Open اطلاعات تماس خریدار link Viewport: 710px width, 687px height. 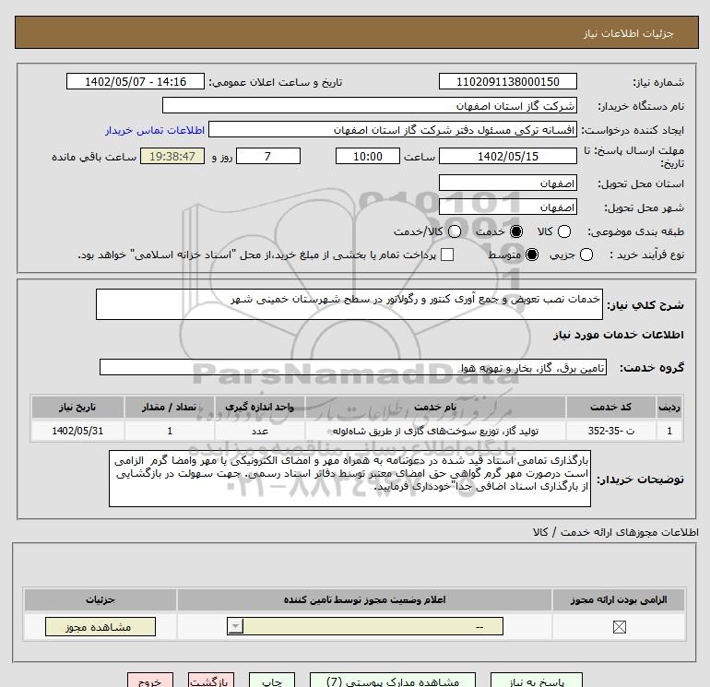click(x=155, y=130)
